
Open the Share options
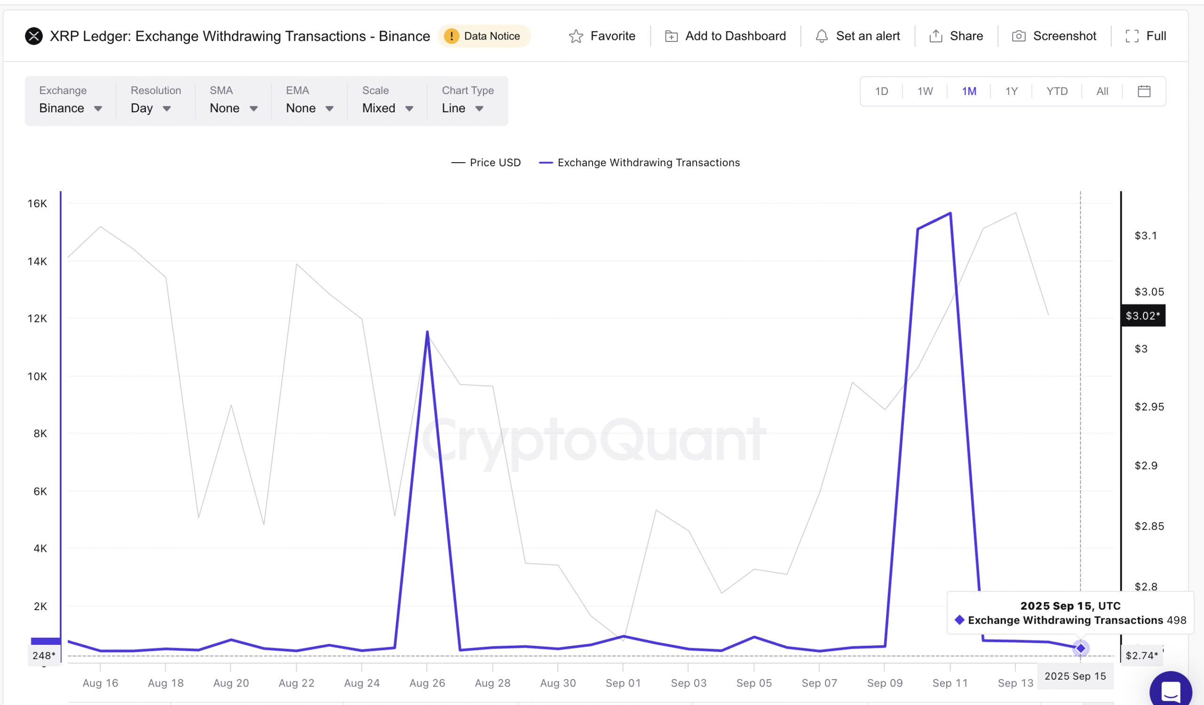(956, 36)
